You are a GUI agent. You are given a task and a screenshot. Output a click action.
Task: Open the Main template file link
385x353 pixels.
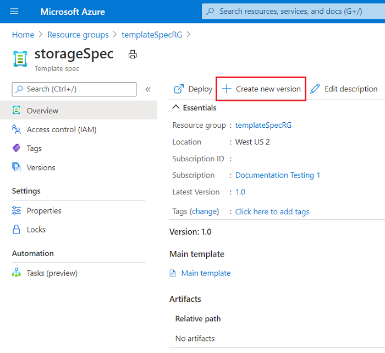coord(206,273)
